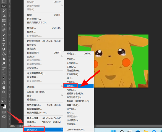
Task: Select the Clone Stamp tool
Action: tap(4, 39)
